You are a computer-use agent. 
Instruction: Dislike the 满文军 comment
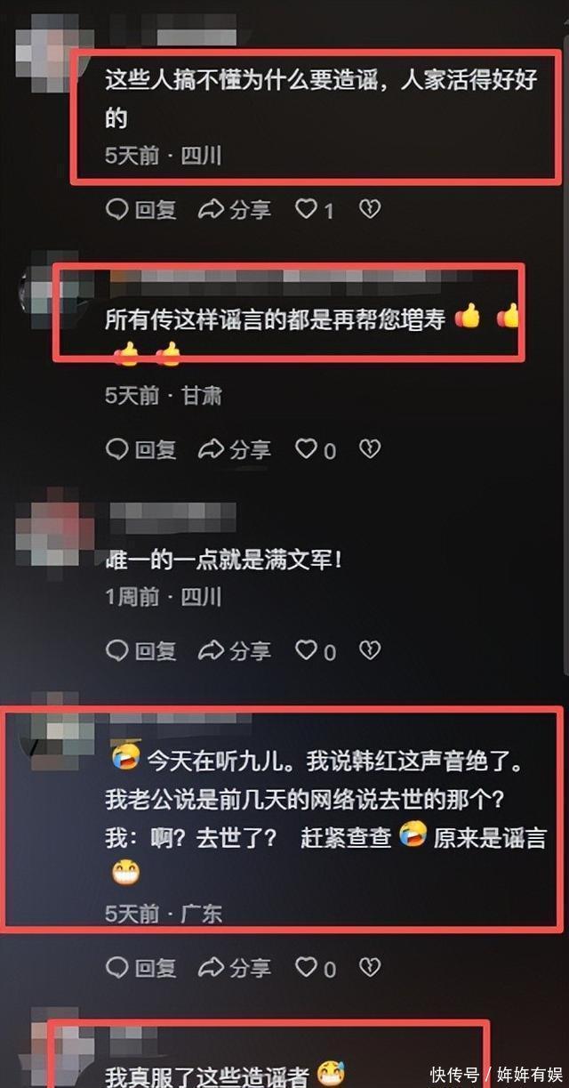coord(370,650)
